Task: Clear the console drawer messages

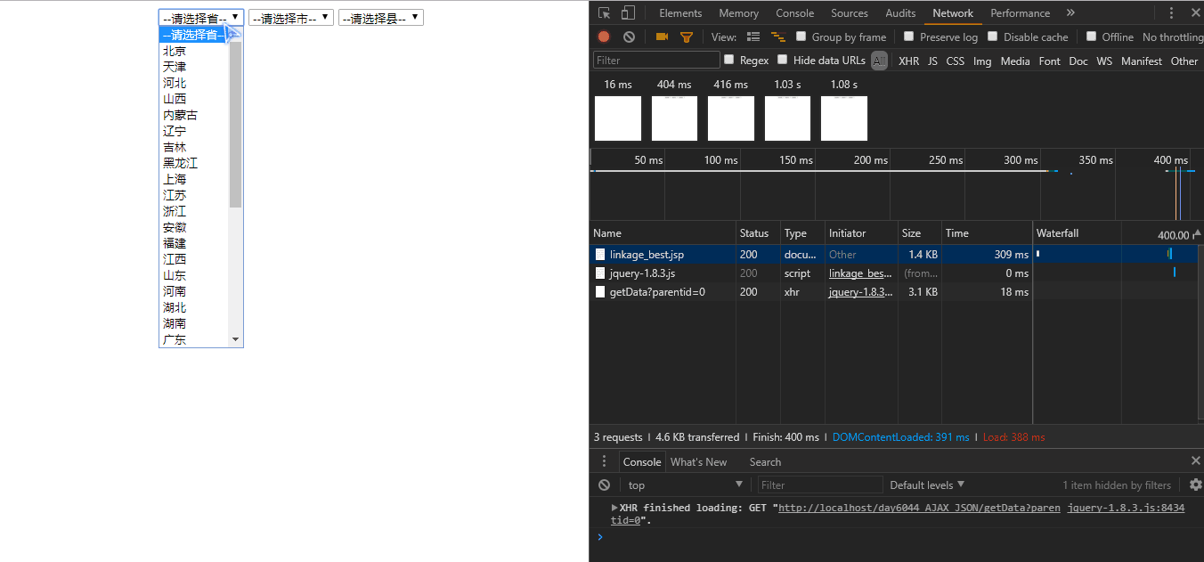Action: click(x=605, y=485)
